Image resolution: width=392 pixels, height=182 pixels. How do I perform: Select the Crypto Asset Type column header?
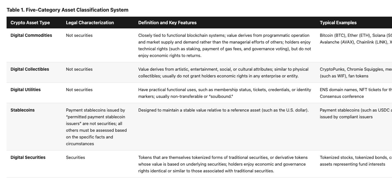coord(30,23)
